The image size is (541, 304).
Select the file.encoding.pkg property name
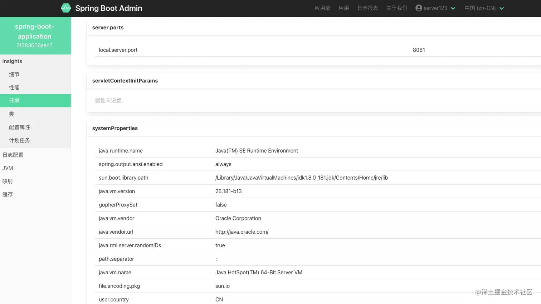click(x=119, y=286)
